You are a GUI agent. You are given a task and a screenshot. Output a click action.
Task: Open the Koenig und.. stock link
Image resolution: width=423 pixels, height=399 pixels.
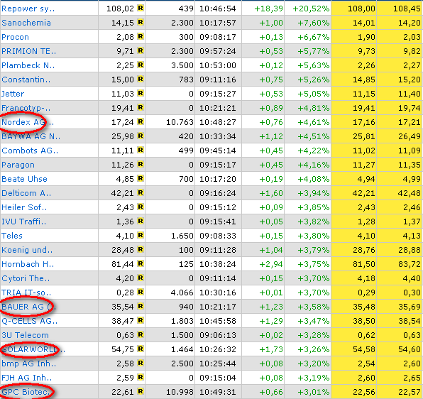tap(27, 250)
